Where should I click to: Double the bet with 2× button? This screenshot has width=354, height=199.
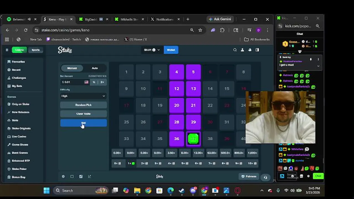click(x=102, y=82)
